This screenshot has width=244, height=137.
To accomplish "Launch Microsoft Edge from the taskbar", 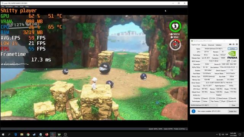I will [16, 134].
